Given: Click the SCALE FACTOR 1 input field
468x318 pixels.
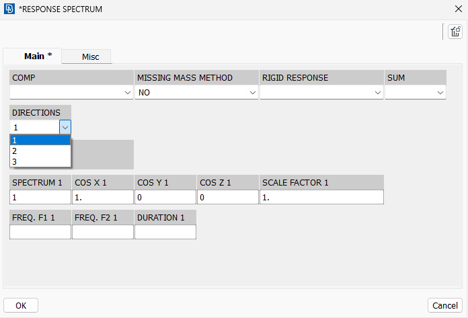Looking at the screenshot, I should tap(321, 197).
